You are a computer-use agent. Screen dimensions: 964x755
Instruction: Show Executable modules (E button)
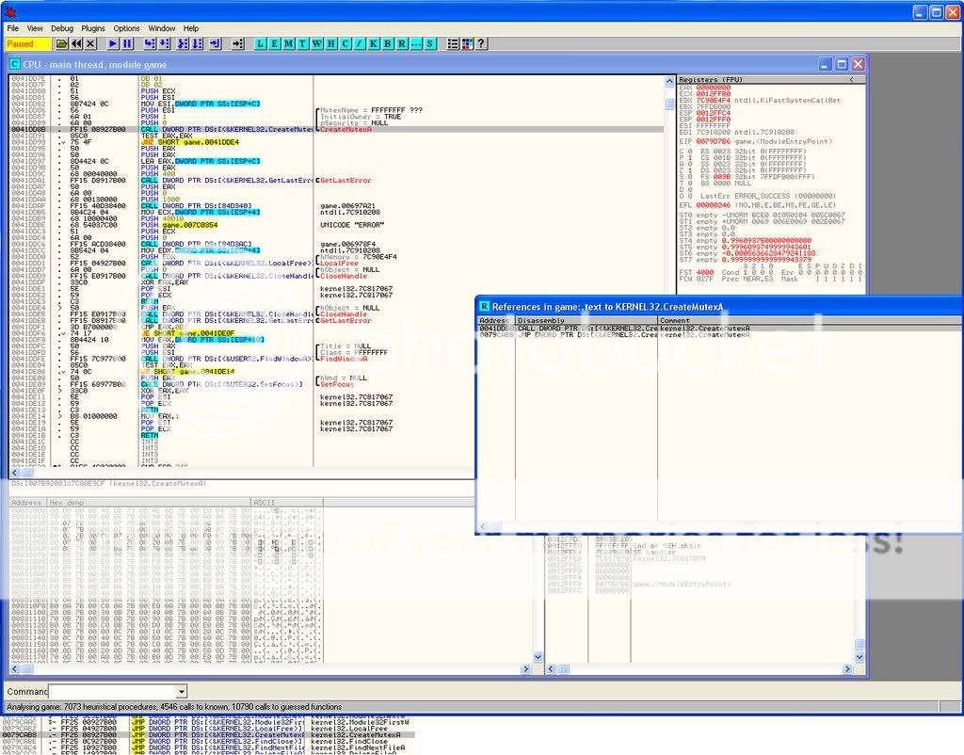tap(275, 43)
